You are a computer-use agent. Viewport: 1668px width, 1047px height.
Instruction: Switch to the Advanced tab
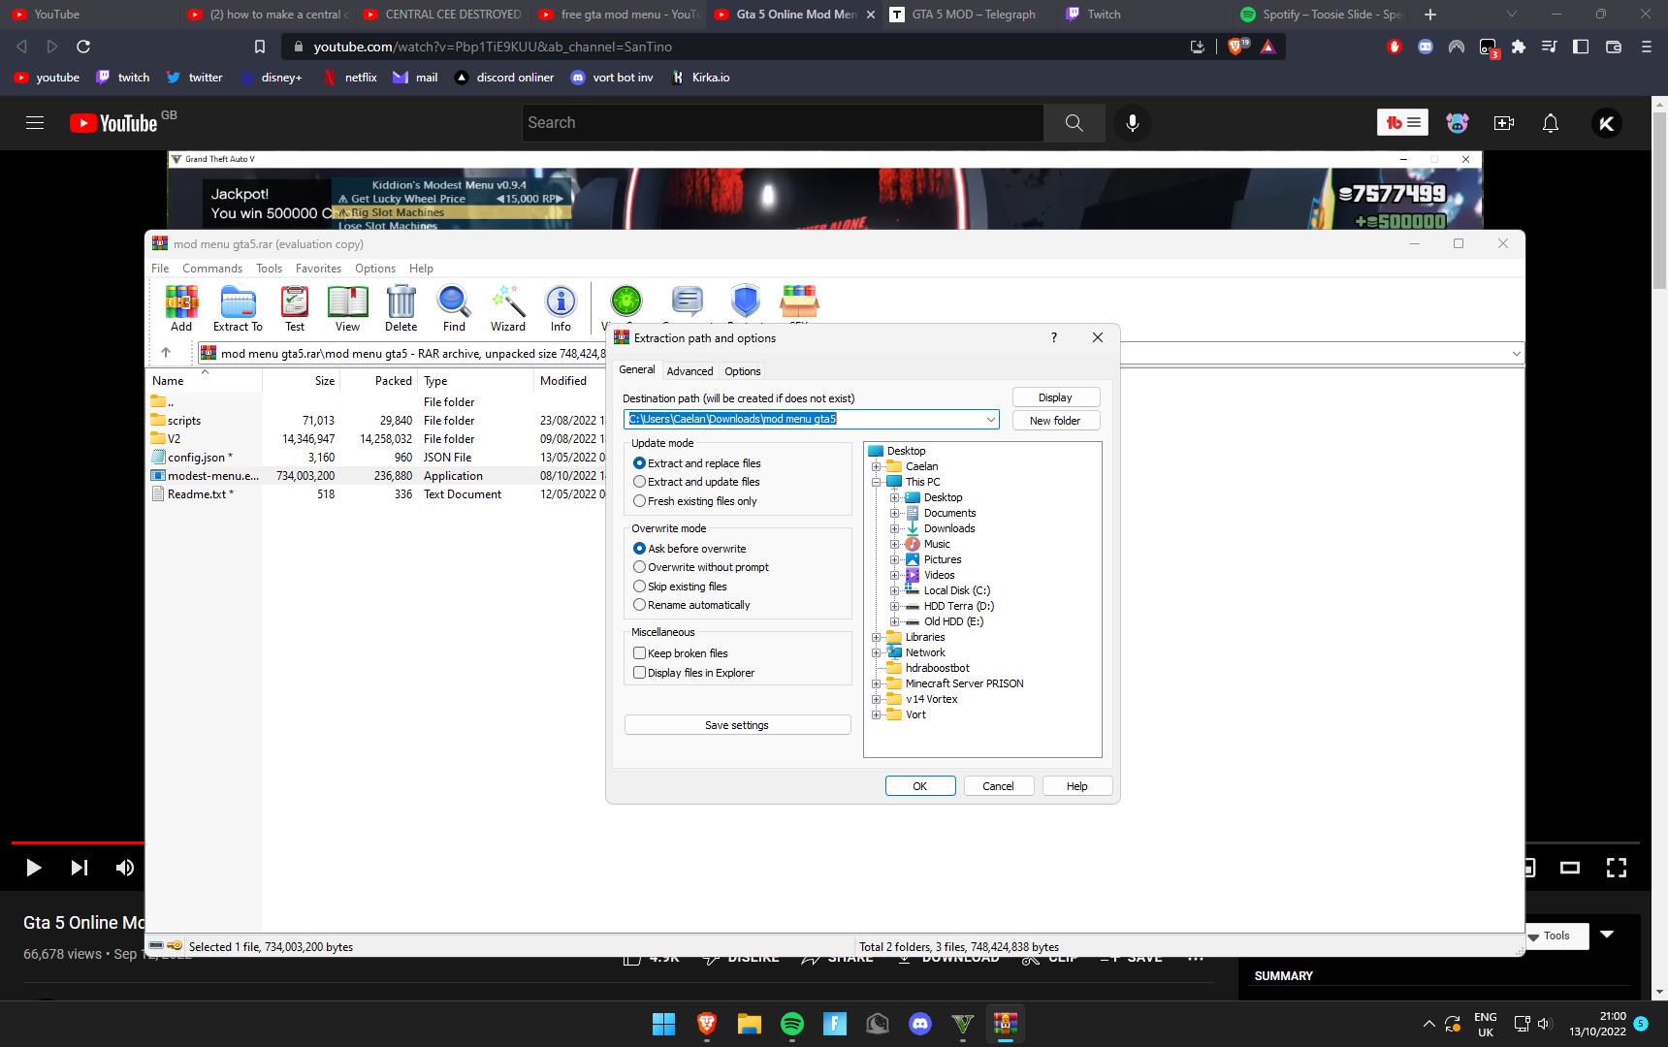pos(690,371)
